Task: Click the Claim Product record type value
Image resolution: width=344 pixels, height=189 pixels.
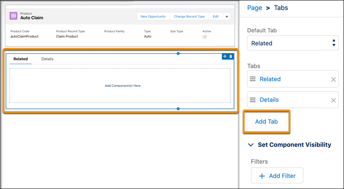Action: point(67,36)
